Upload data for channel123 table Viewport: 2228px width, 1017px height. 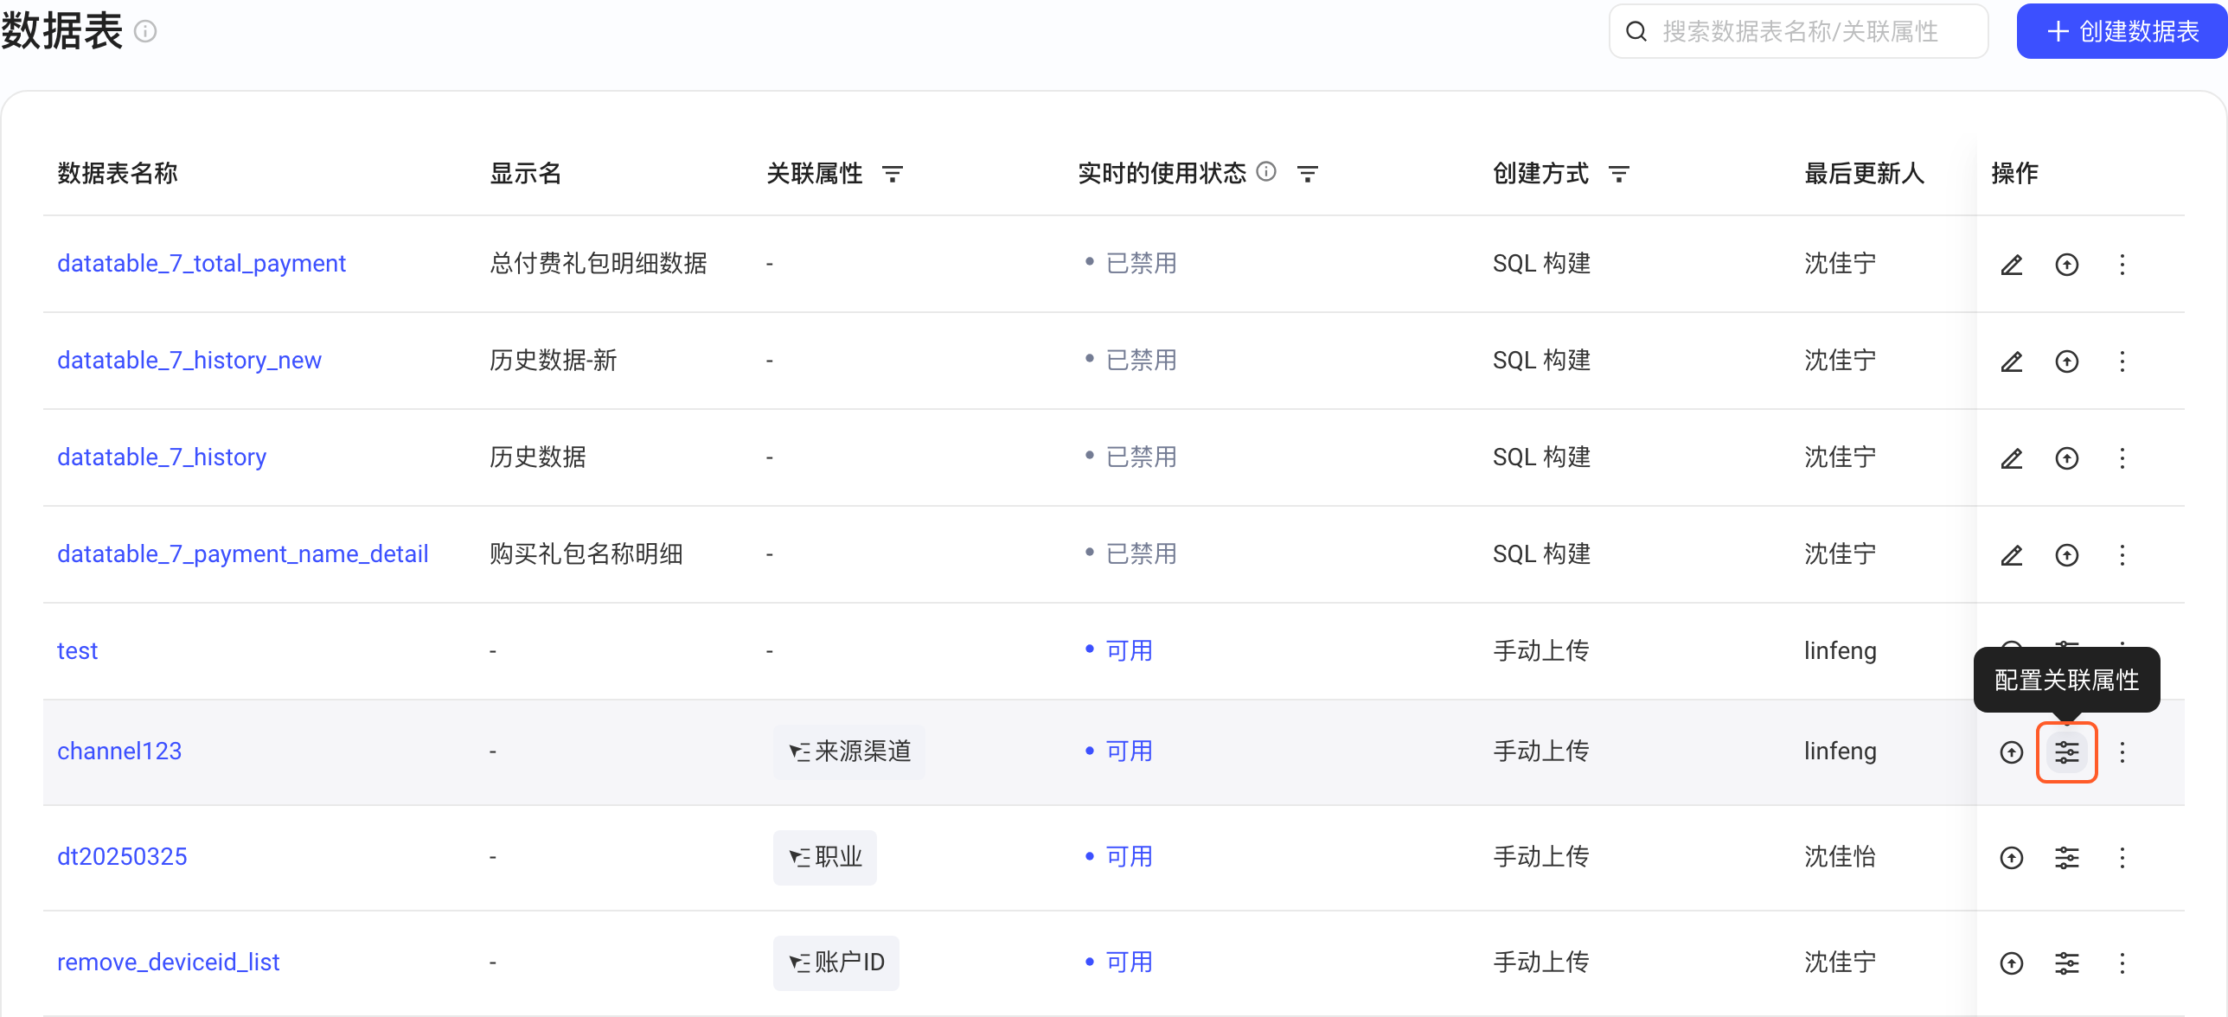click(x=2012, y=752)
